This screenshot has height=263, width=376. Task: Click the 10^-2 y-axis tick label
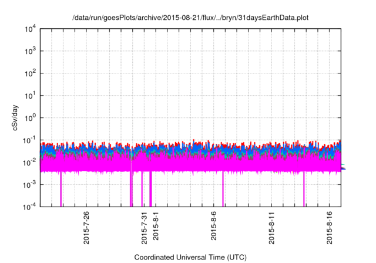29,163
